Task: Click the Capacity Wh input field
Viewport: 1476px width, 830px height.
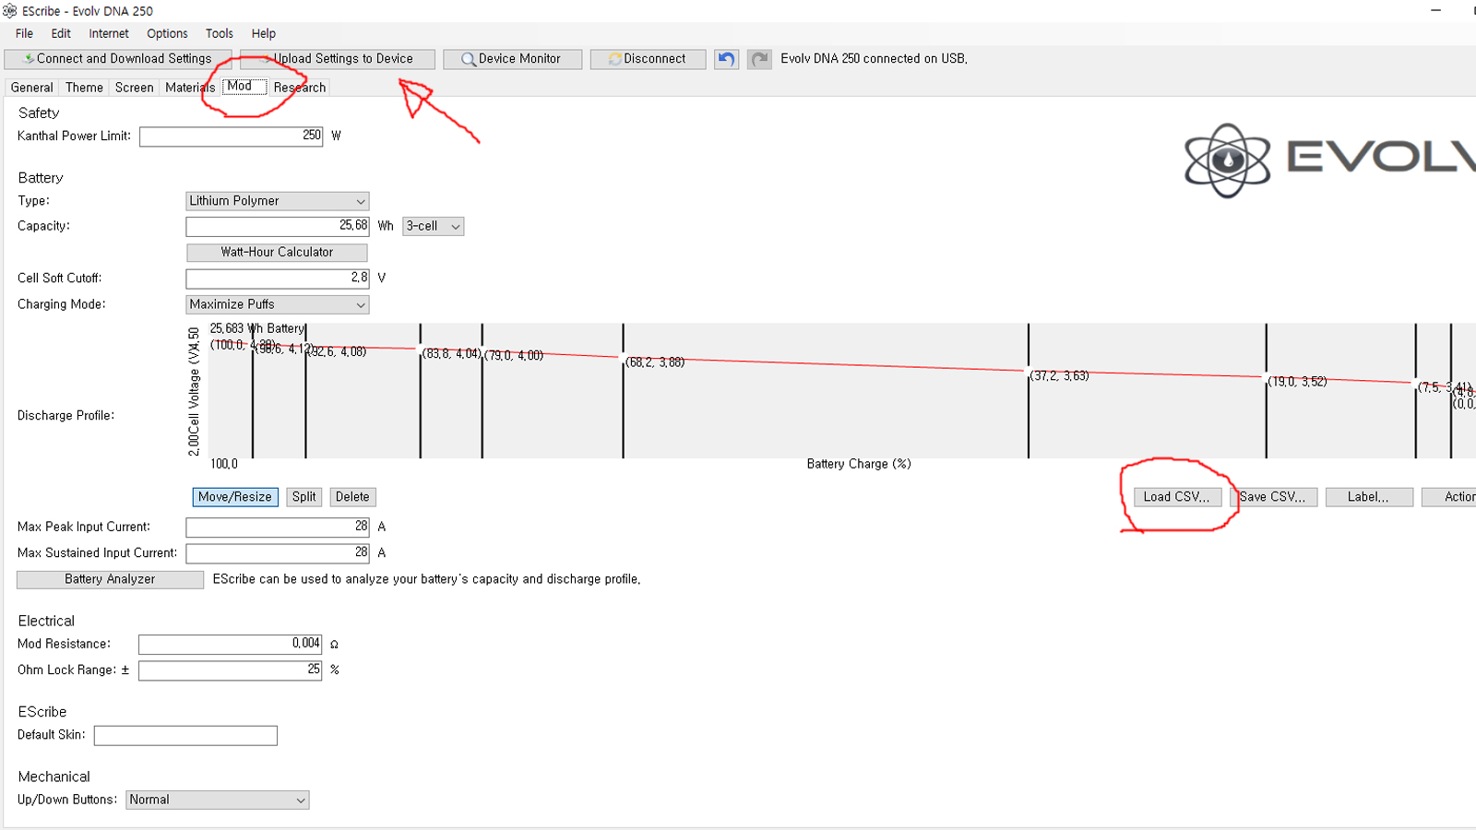Action: pos(278,226)
